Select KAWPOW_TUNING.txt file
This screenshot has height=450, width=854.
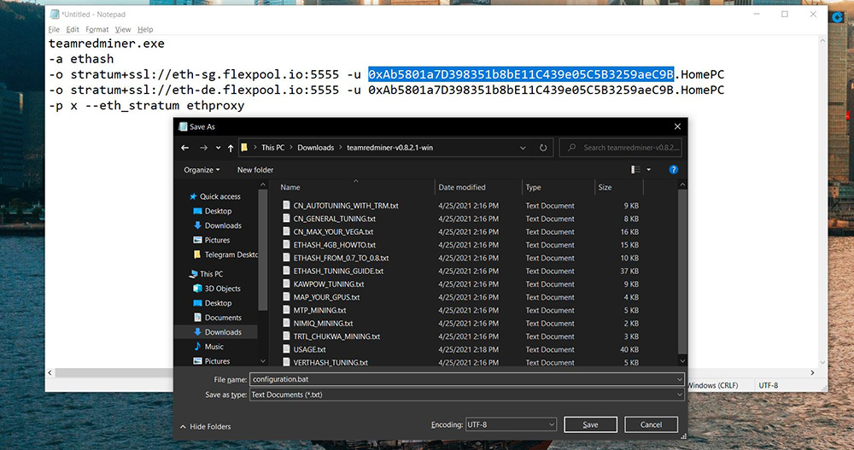point(329,284)
